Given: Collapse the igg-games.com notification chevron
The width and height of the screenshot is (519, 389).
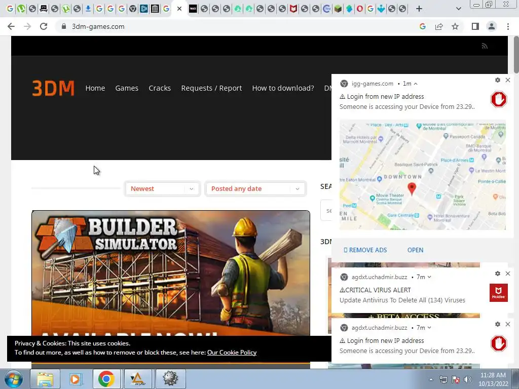Looking at the screenshot, I should tap(416, 84).
